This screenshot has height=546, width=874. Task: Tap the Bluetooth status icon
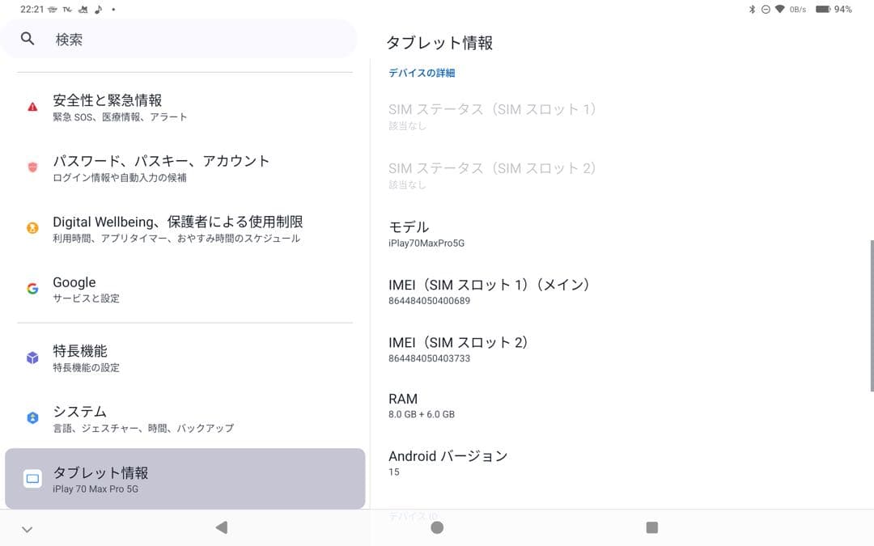tap(752, 9)
